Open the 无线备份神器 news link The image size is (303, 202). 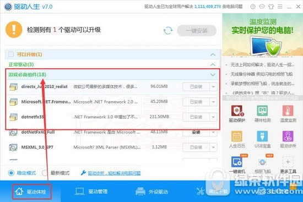262,74
